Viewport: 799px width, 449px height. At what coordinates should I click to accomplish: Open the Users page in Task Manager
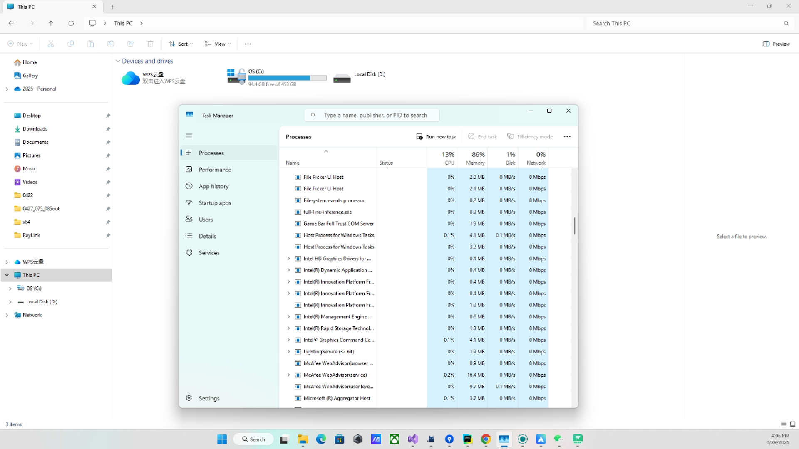[229, 220]
